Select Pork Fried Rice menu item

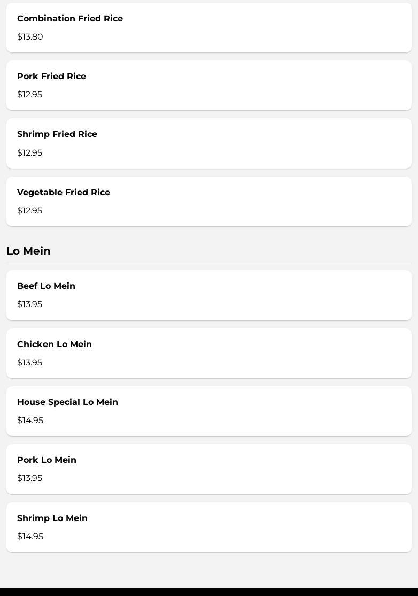tap(208, 85)
